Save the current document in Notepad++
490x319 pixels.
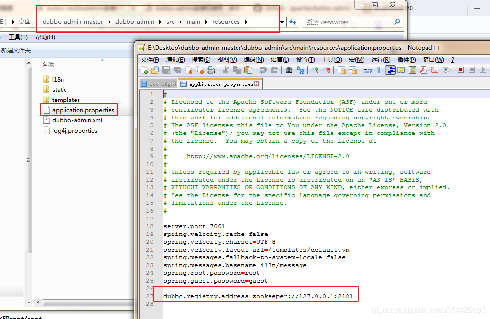[x=166, y=70]
